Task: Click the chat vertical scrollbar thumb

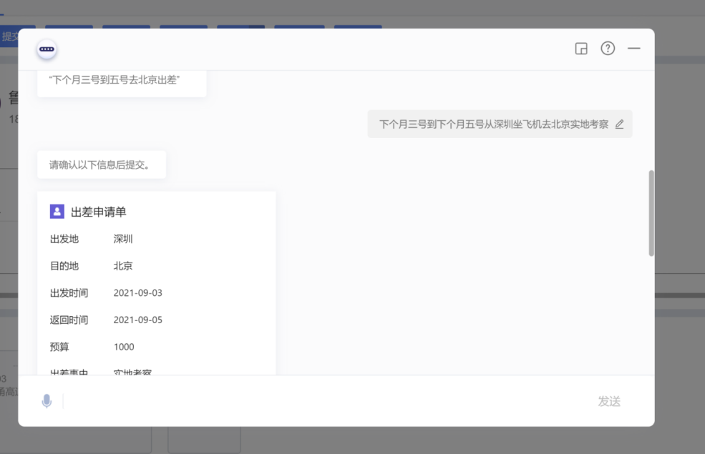Action: [651, 213]
